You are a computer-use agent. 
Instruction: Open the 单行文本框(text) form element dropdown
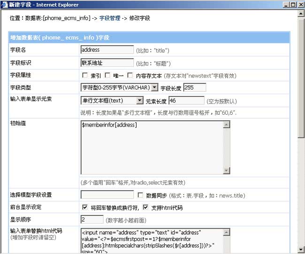(140, 101)
